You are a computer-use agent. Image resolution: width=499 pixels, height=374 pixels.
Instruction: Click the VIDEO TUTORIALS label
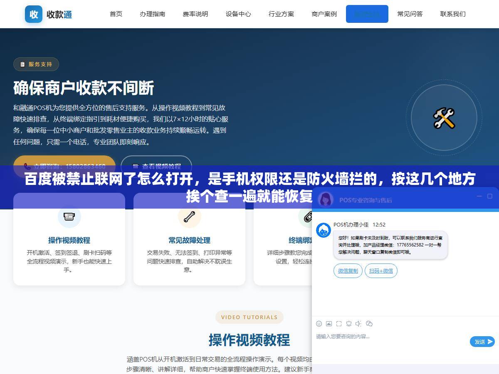[249, 317]
